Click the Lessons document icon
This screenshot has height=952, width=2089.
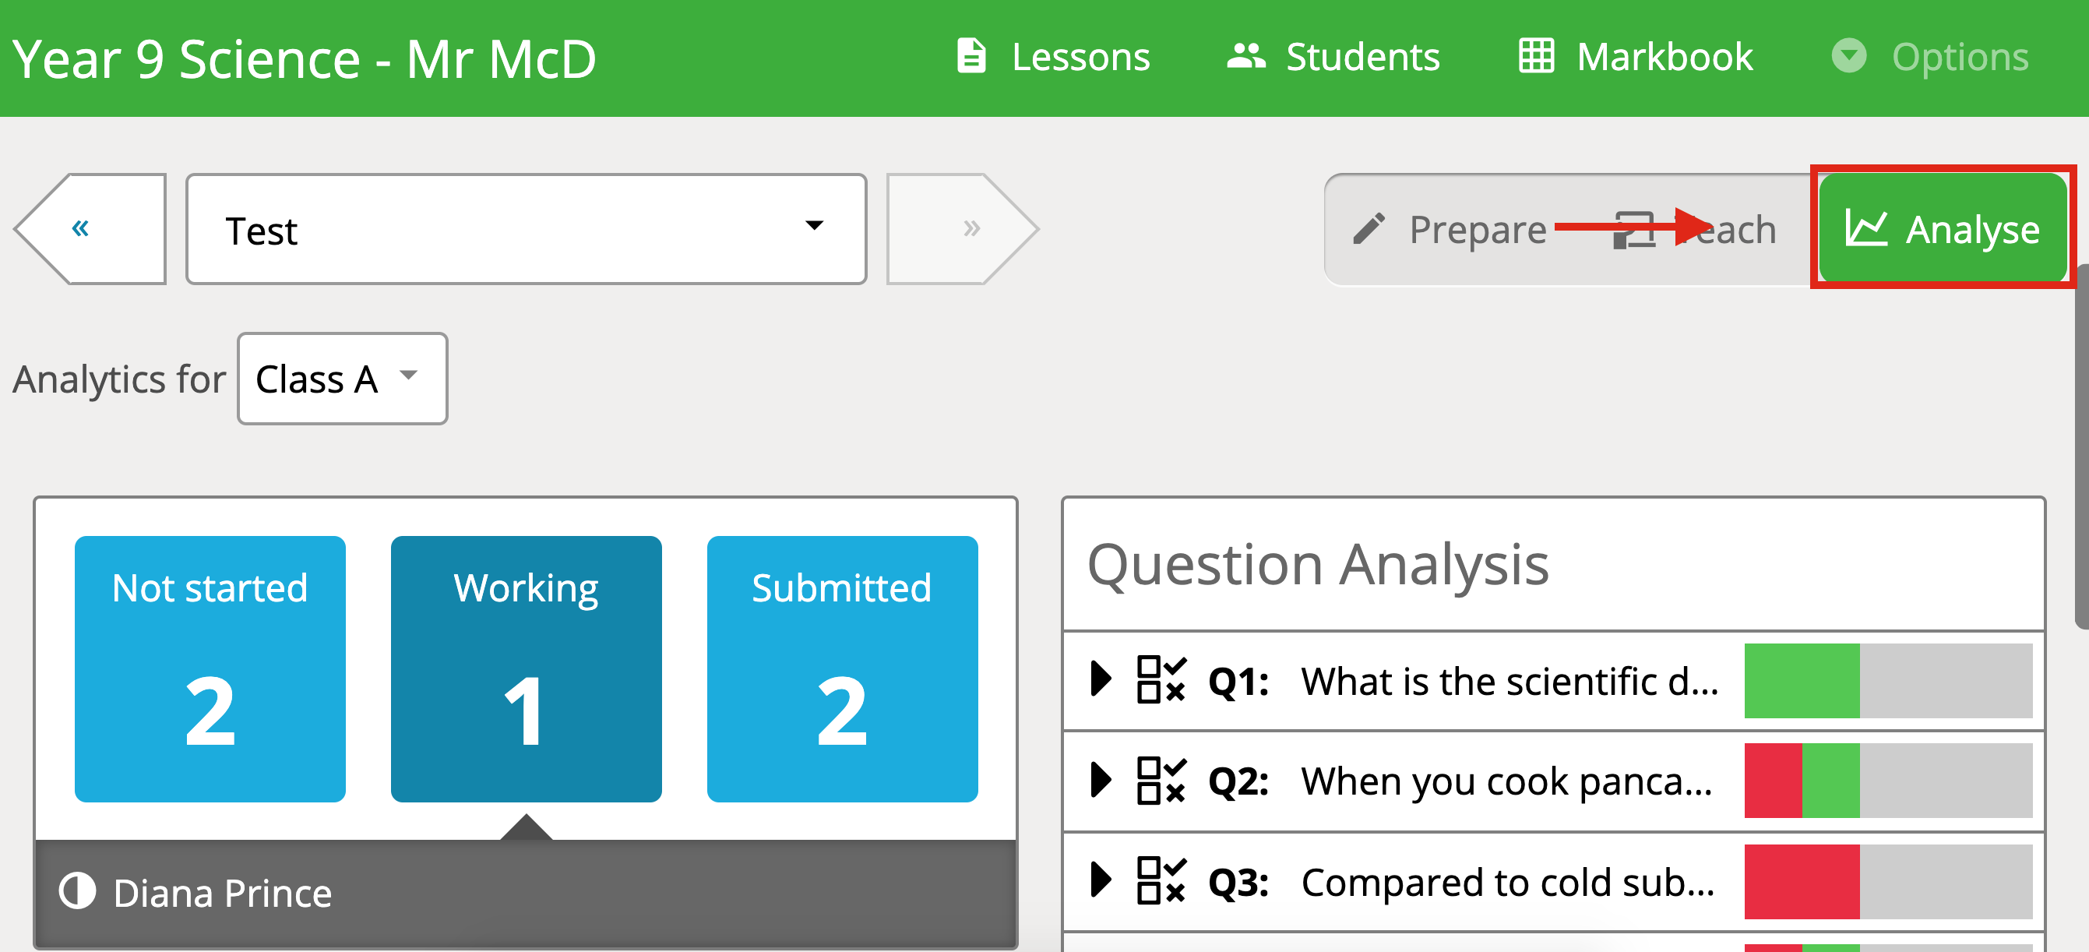[971, 57]
